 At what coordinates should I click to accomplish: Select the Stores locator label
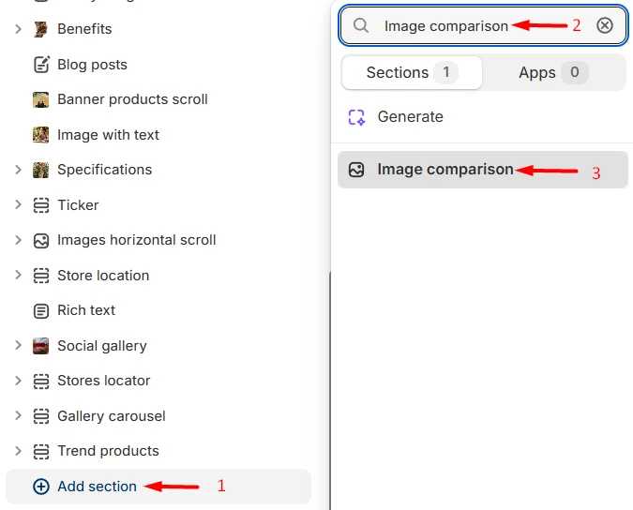pyautogui.click(x=104, y=381)
